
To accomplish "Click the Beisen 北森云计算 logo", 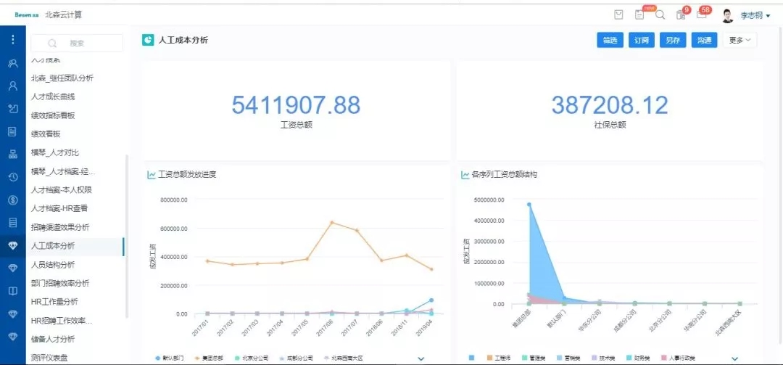I will [x=49, y=15].
